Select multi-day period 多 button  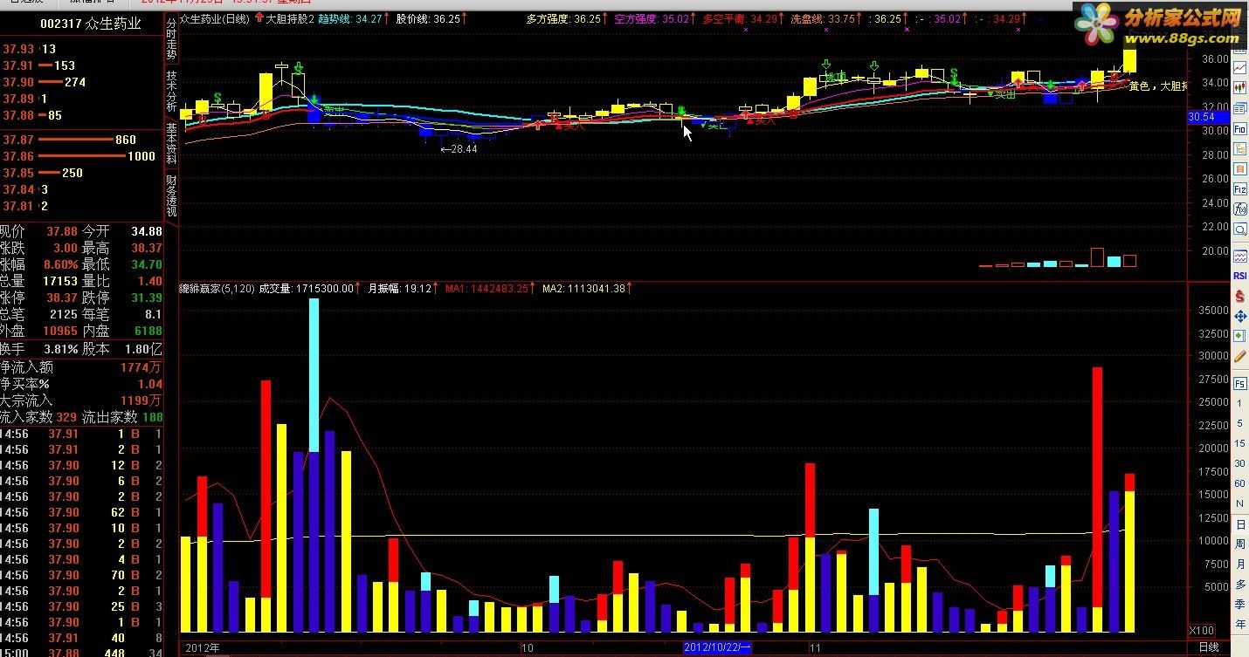tap(1239, 585)
